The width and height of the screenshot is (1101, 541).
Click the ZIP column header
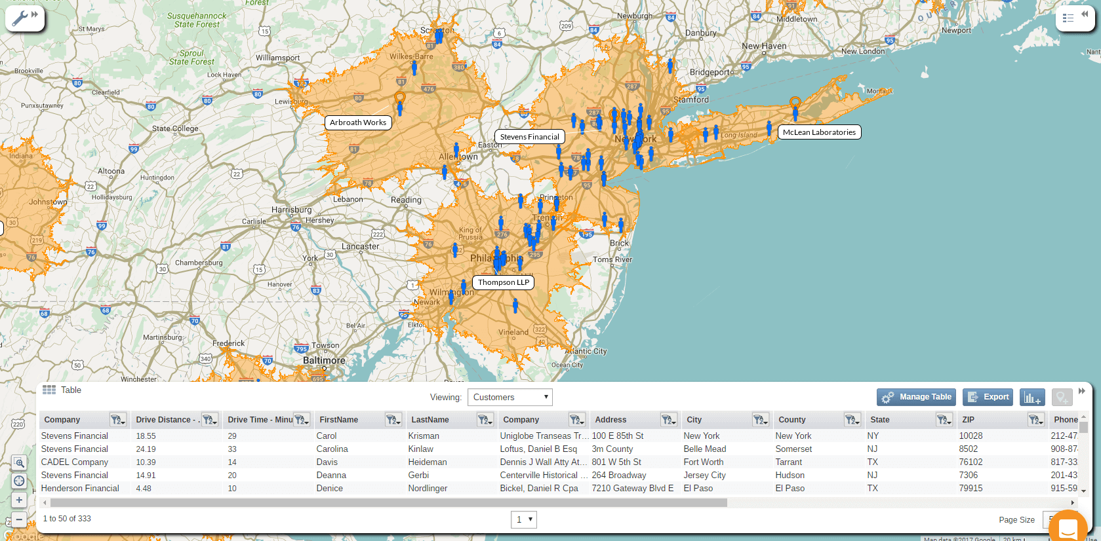(968, 420)
